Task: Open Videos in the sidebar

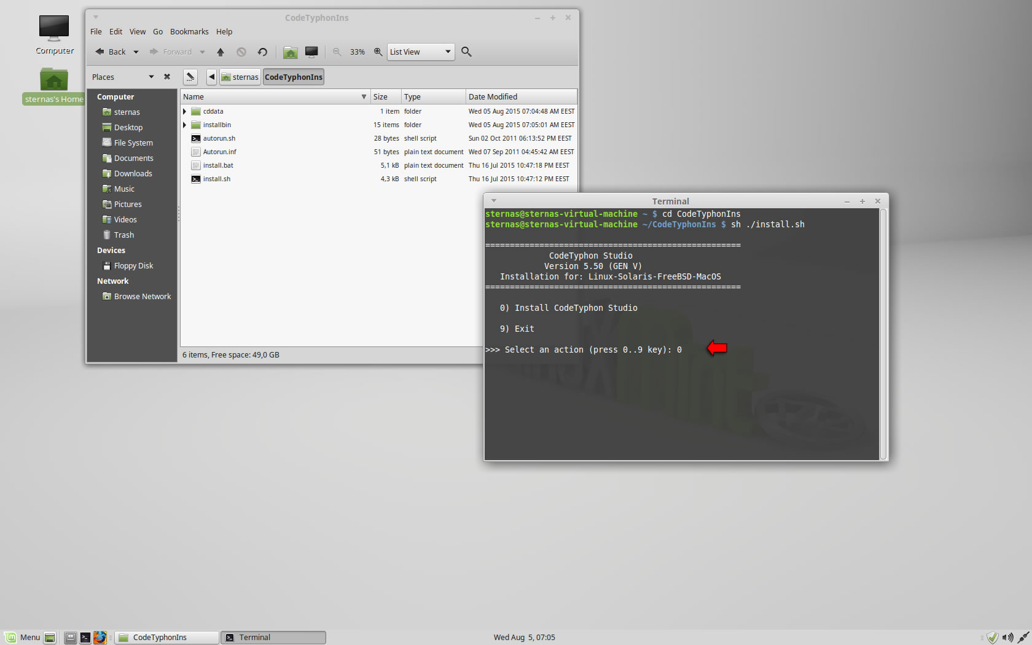Action: tap(125, 219)
